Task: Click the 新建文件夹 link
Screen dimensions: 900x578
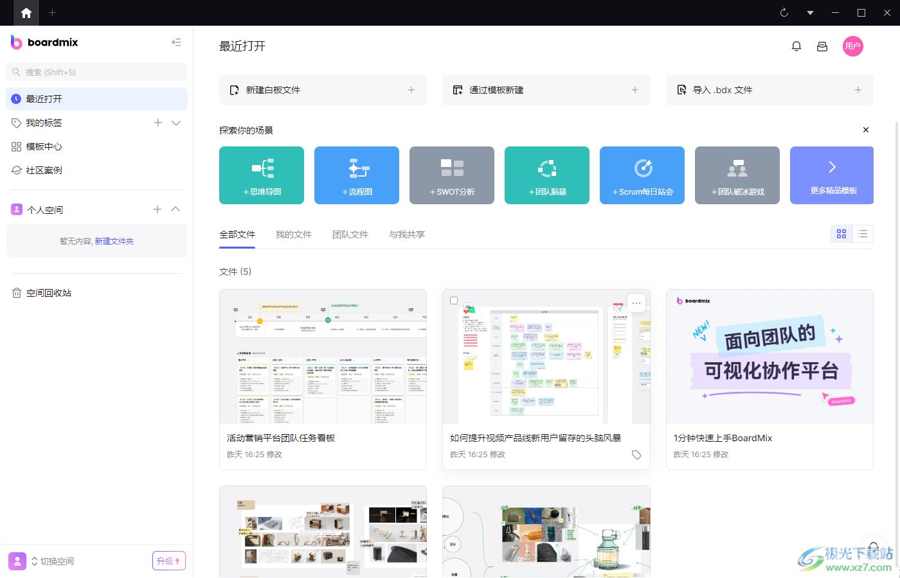Action: tap(114, 241)
